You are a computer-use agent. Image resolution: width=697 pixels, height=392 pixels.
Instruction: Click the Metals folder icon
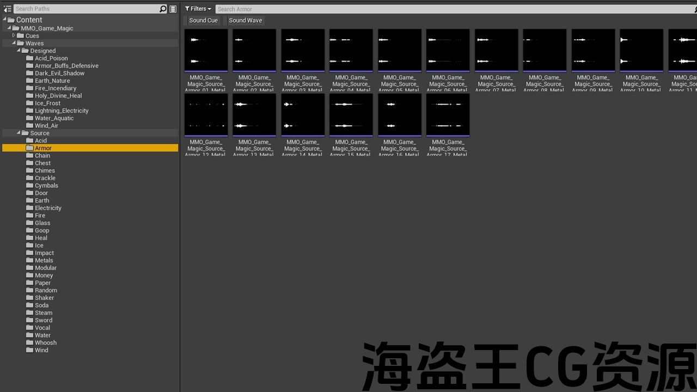(30, 260)
